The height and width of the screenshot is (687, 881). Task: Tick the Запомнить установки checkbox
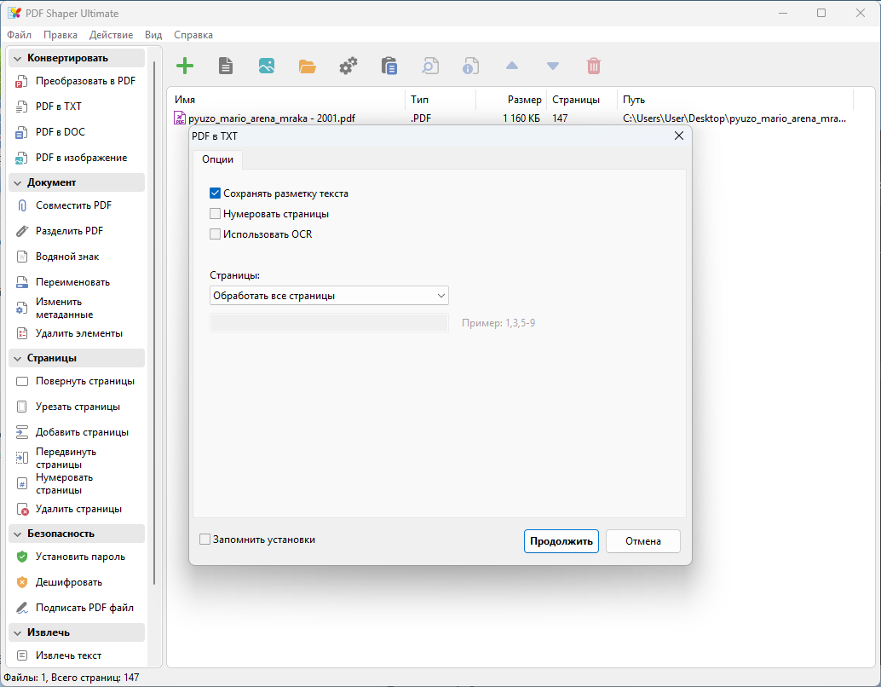click(x=205, y=540)
